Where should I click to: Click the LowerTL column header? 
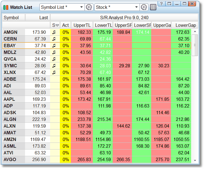tap(103, 25)
